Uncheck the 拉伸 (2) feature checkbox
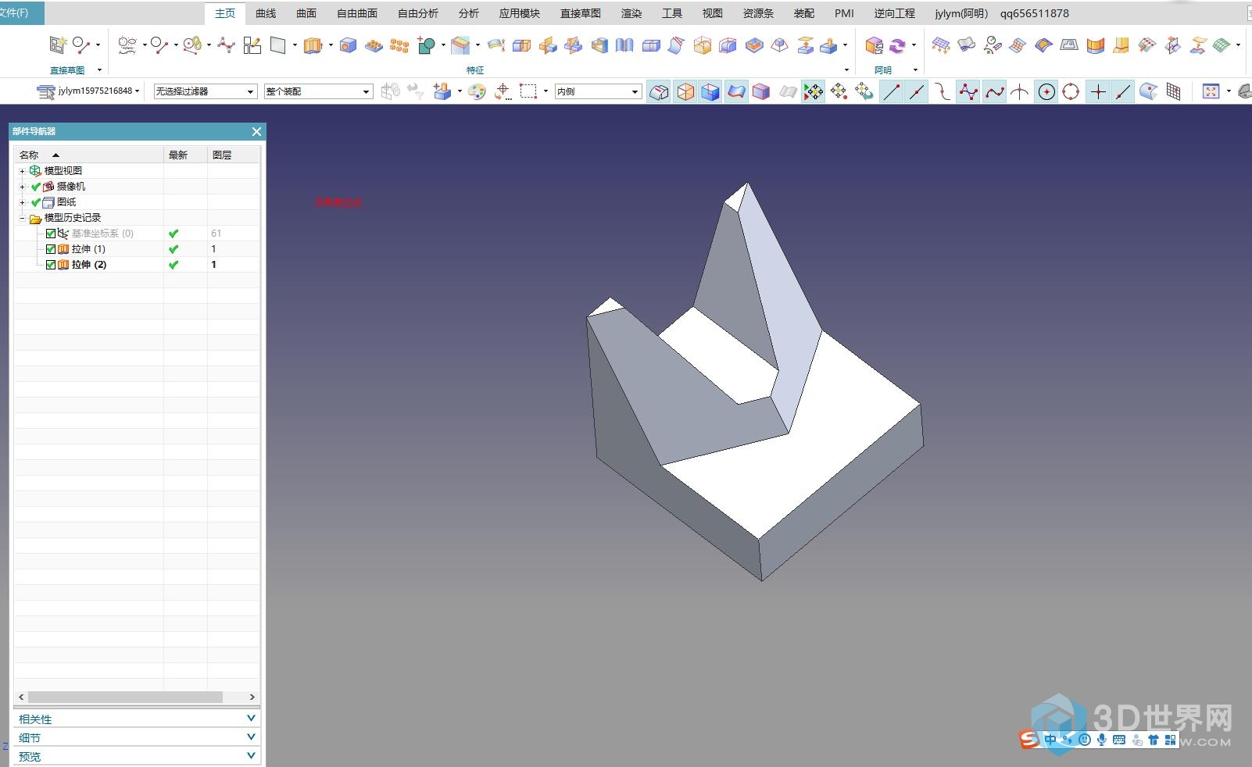 pyautogui.click(x=51, y=264)
